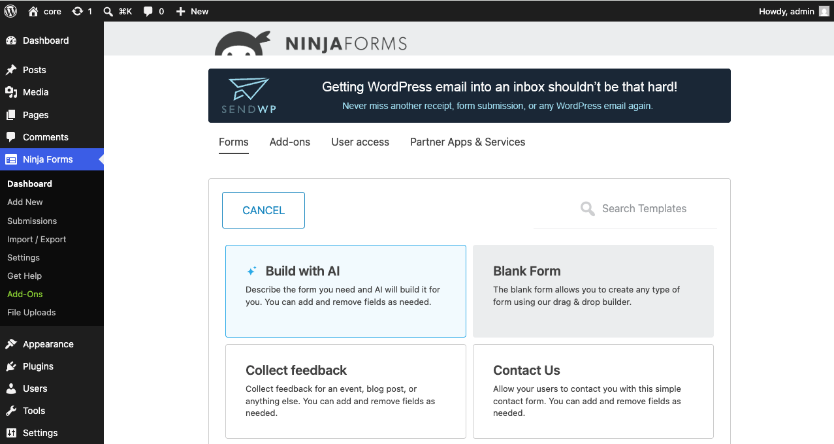Click the WordPress logo icon
This screenshot has height=444, width=834.
(10, 11)
